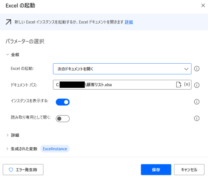Open the Excel の起動 dropdown list

tap(122, 69)
